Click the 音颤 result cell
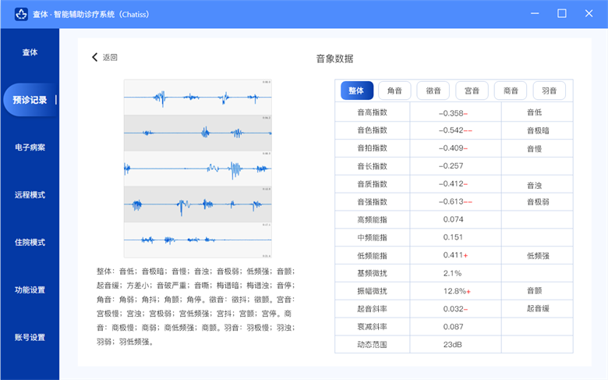Image resolution: width=608 pixels, height=380 pixels. point(534,291)
